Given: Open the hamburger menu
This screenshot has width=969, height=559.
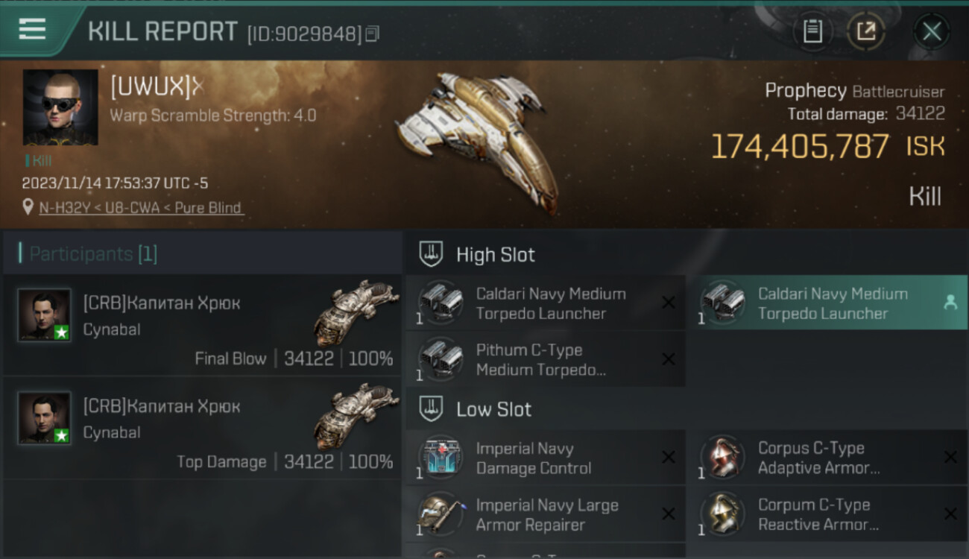Looking at the screenshot, I should click(x=32, y=28).
